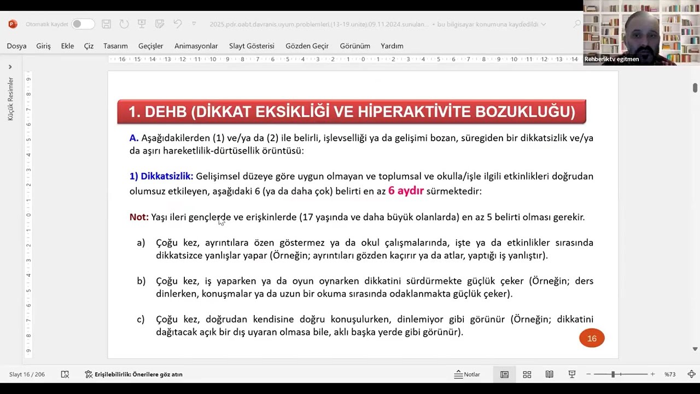Switch to Normal view icon

click(x=504, y=374)
